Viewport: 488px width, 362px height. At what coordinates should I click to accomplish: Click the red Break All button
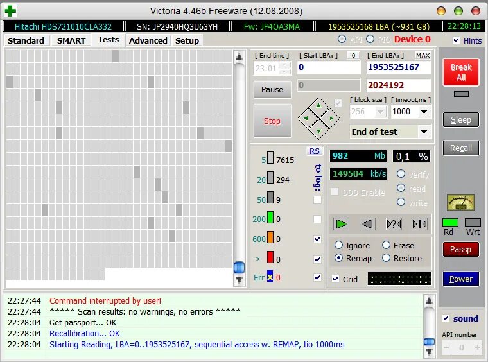coord(461,72)
